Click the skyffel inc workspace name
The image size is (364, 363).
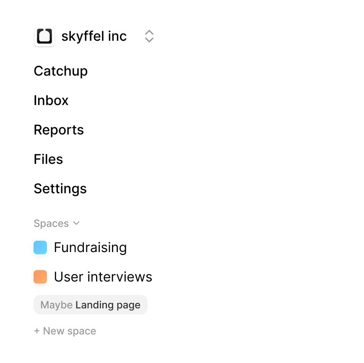tap(94, 37)
